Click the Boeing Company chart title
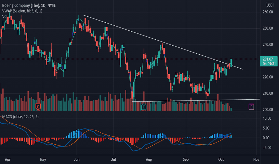 pyautogui.click(x=29, y=5)
